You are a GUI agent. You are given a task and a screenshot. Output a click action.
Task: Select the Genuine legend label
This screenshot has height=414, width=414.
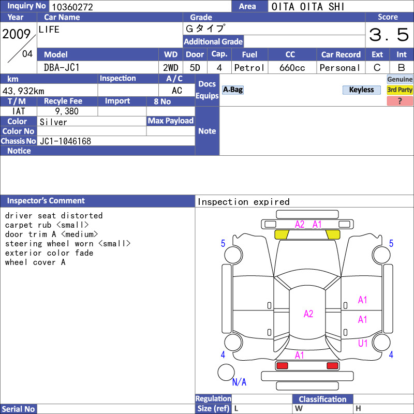point(400,79)
